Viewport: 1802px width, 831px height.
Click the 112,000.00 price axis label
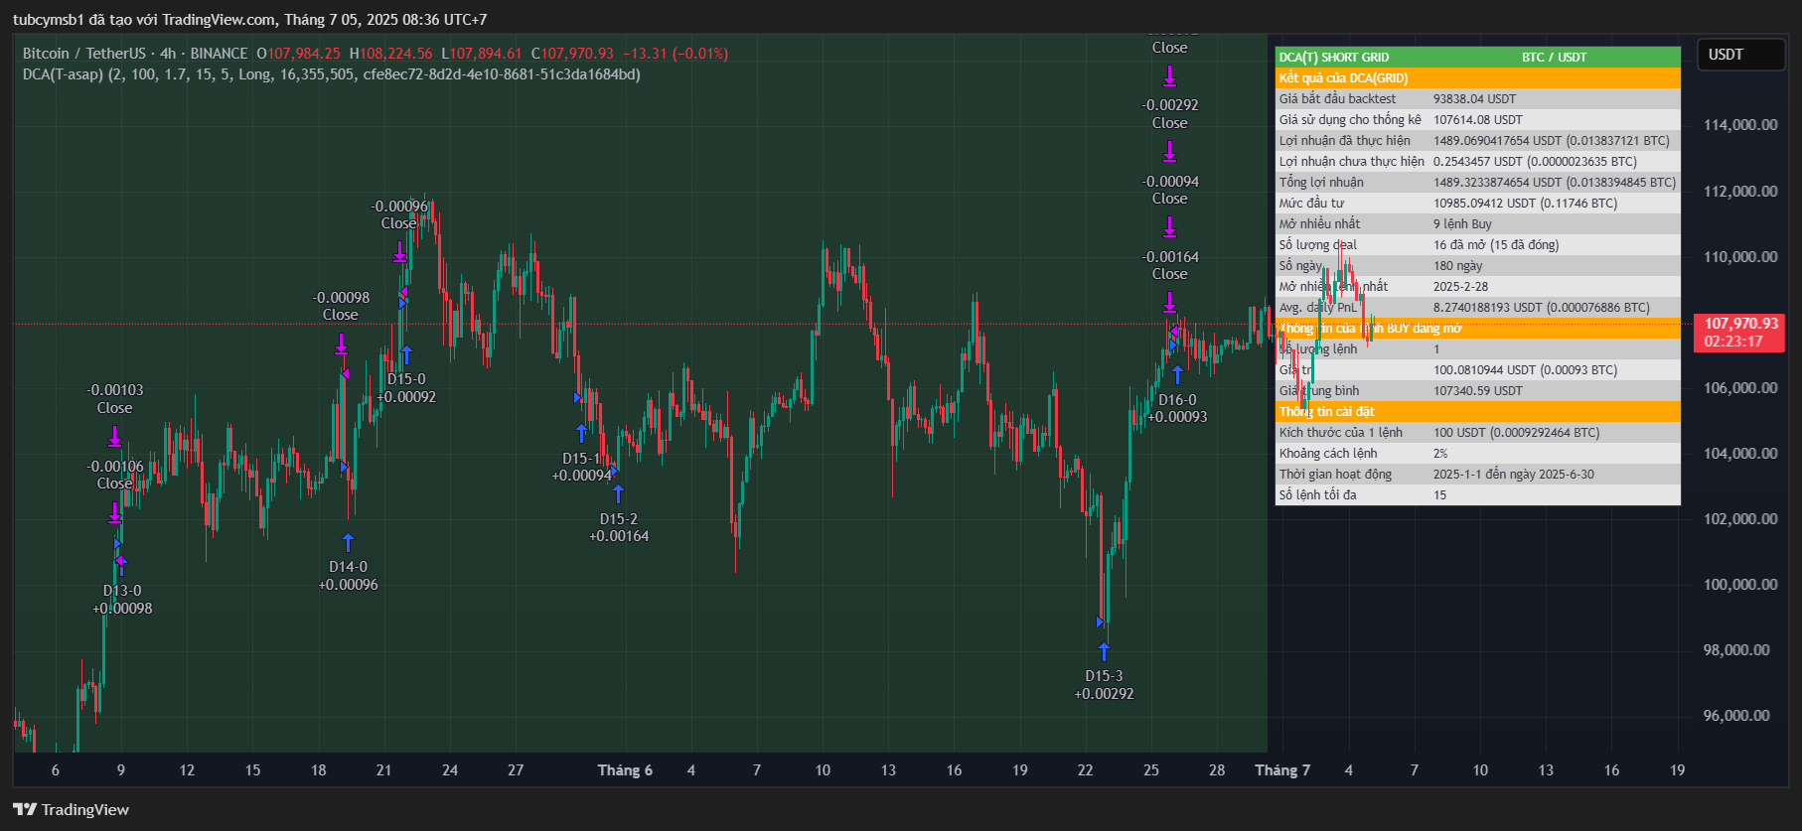(x=1740, y=192)
